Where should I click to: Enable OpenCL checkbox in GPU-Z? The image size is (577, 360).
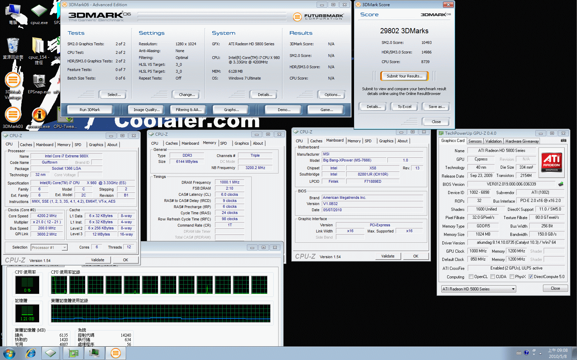click(x=471, y=277)
